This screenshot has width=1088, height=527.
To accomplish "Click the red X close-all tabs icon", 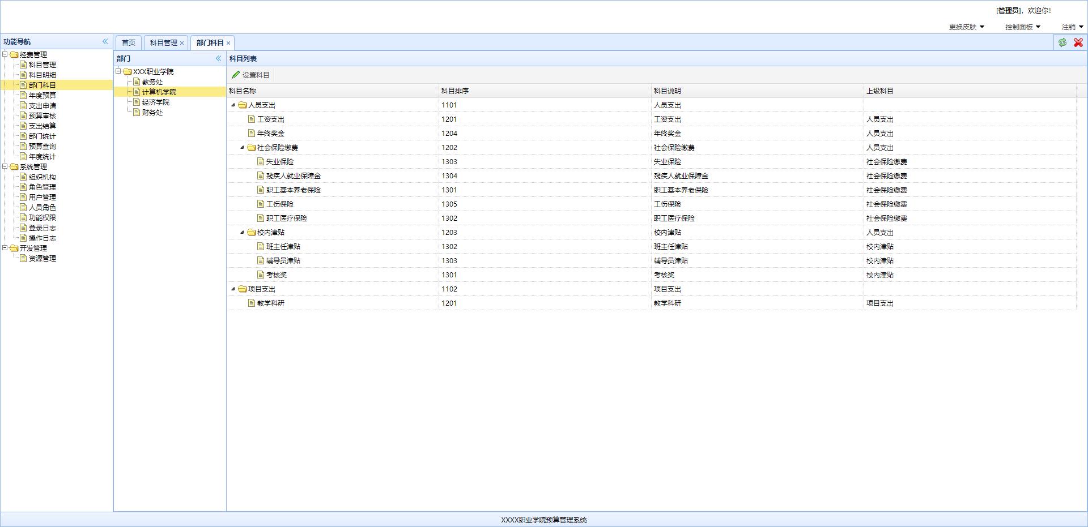I will 1078,42.
